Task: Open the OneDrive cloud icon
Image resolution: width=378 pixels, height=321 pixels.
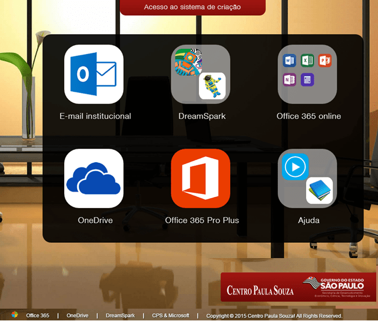Action: (94, 178)
